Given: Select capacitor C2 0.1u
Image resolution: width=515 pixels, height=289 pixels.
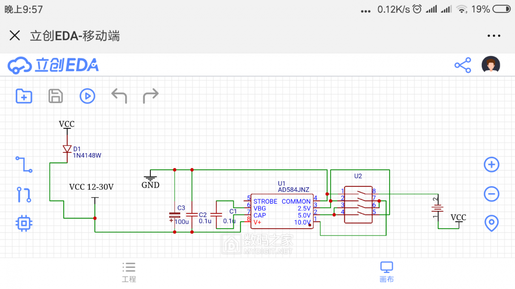Looking at the screenshot, I should coord(192,215).
